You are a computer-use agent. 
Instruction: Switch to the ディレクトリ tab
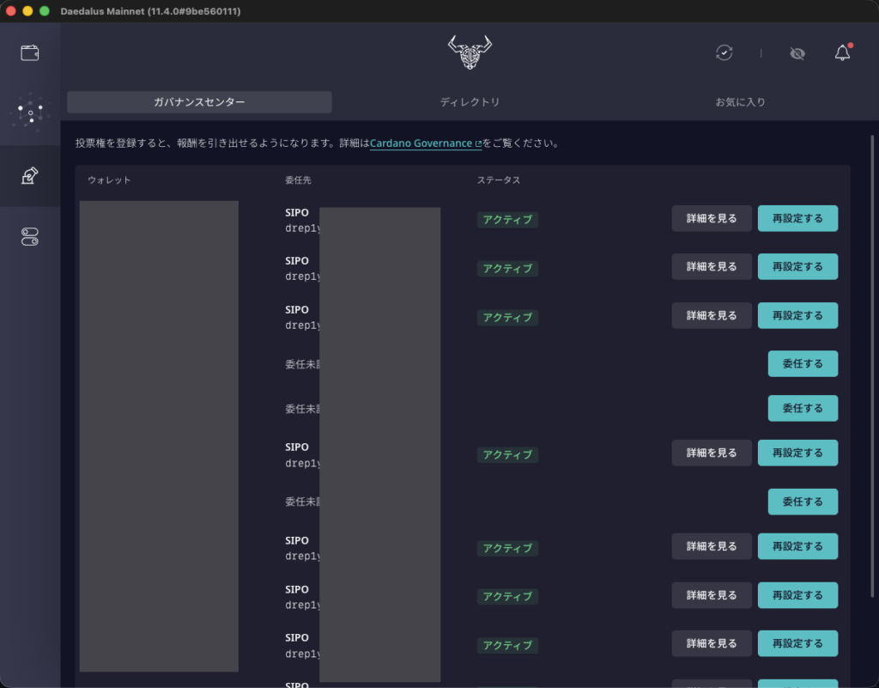point(470,102)
